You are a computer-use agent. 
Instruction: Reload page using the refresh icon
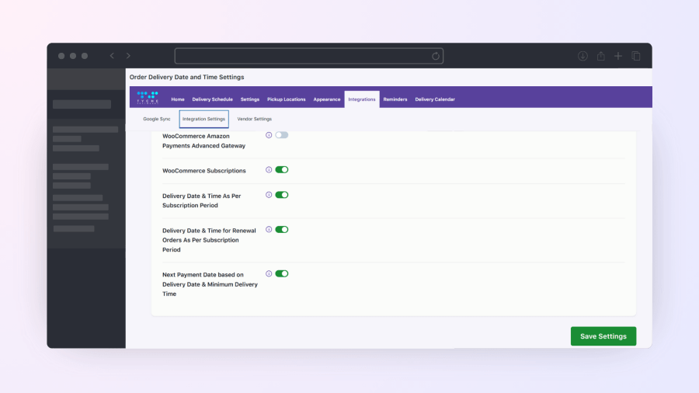click(436, 56)
